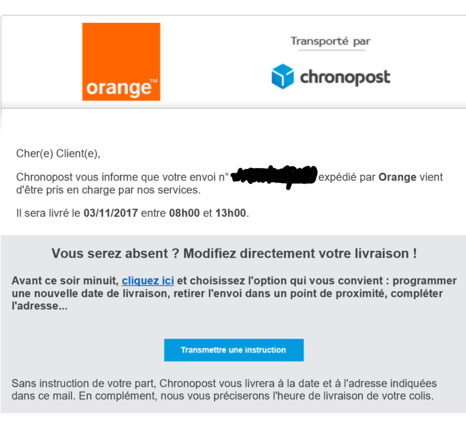This screenshot has width=466, height=424.
Task: Click the TM trademark symbol on the Orange logo
Action: click(154, 81)
